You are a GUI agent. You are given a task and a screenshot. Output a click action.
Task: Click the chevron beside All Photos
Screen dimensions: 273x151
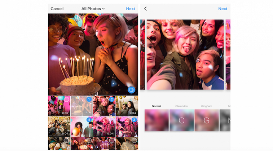coord(103,9)
